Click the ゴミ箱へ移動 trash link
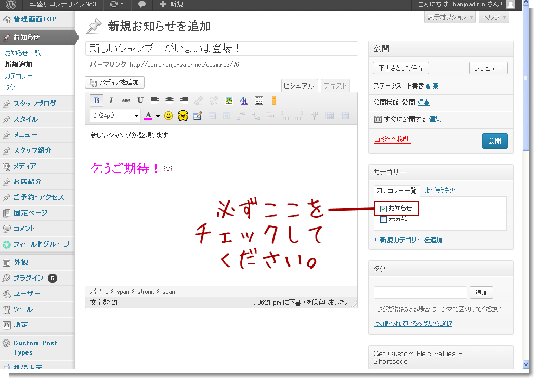The width and height of the screenshot is (534, 378). (x=392, y=140)
